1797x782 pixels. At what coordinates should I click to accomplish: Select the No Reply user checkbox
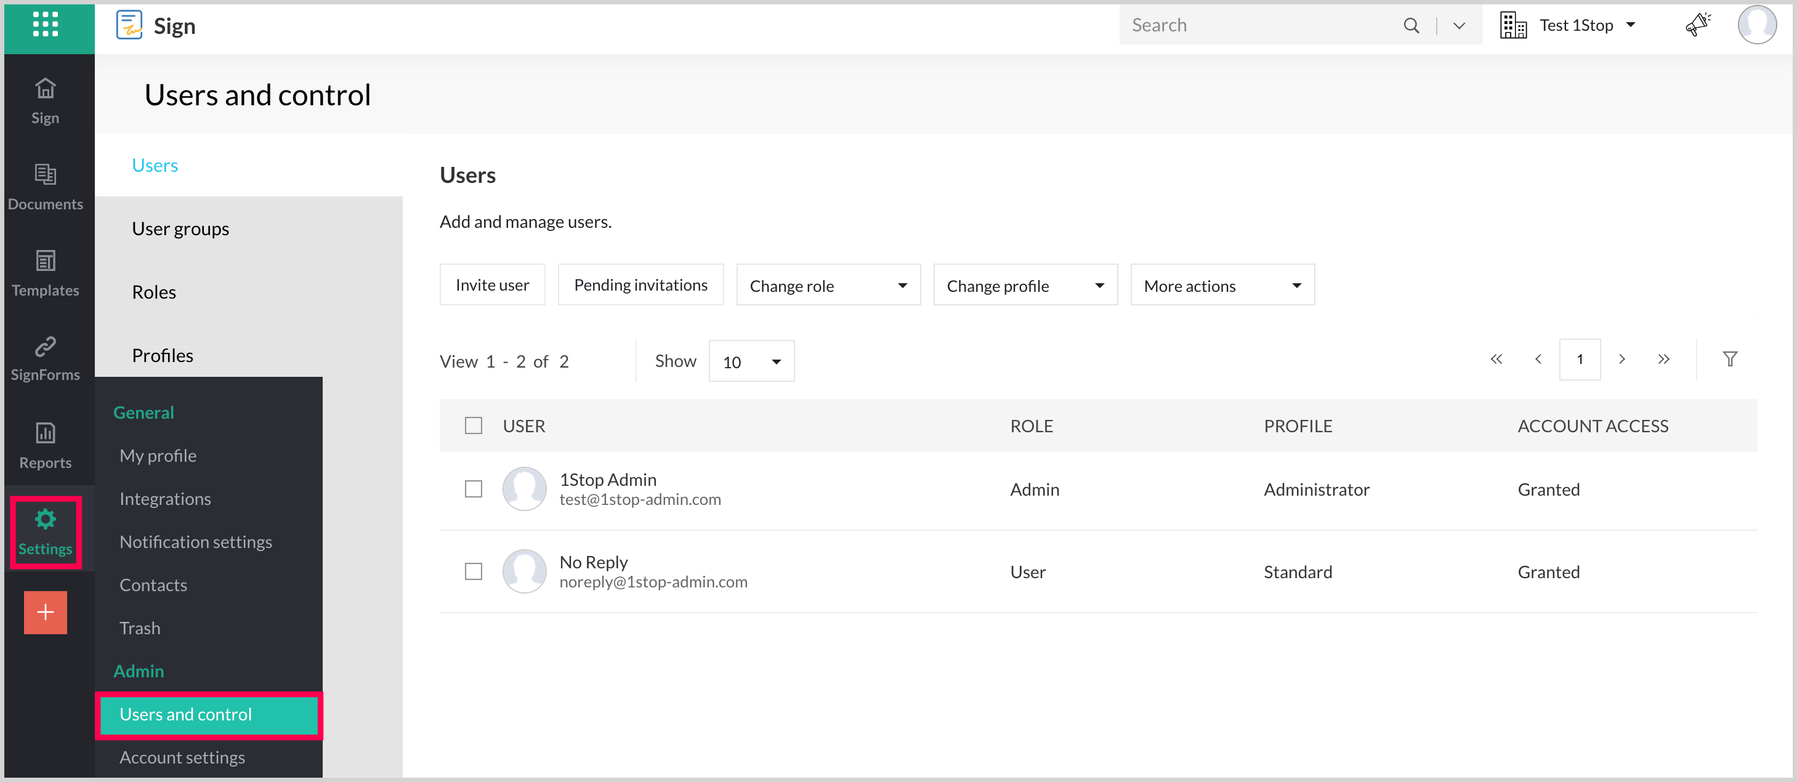pyautogui.click(x=474, y=571)
